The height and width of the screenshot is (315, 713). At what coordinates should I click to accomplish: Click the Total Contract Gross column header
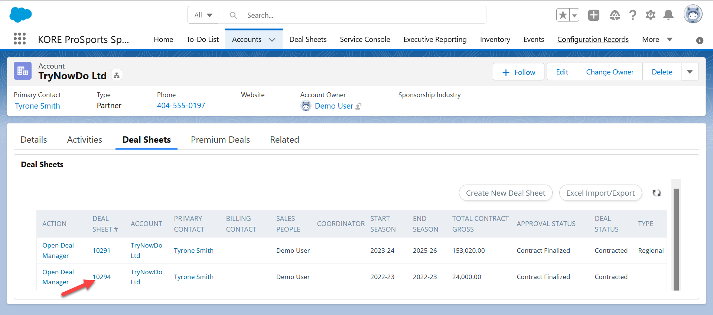480,224
